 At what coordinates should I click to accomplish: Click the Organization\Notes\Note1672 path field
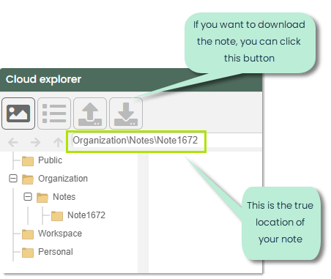[167, 141]
